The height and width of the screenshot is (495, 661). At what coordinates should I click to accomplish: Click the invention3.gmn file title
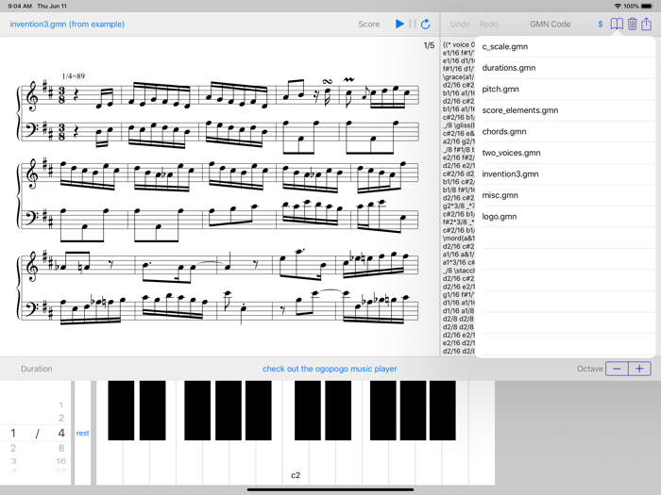pyautogui.click(x=67, y=24)
